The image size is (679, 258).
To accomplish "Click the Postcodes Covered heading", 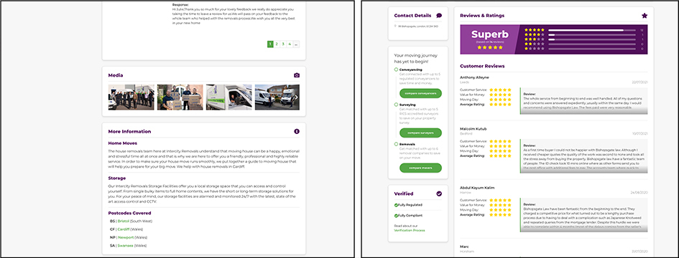I will pyautogui.click(x=129, y=213).
